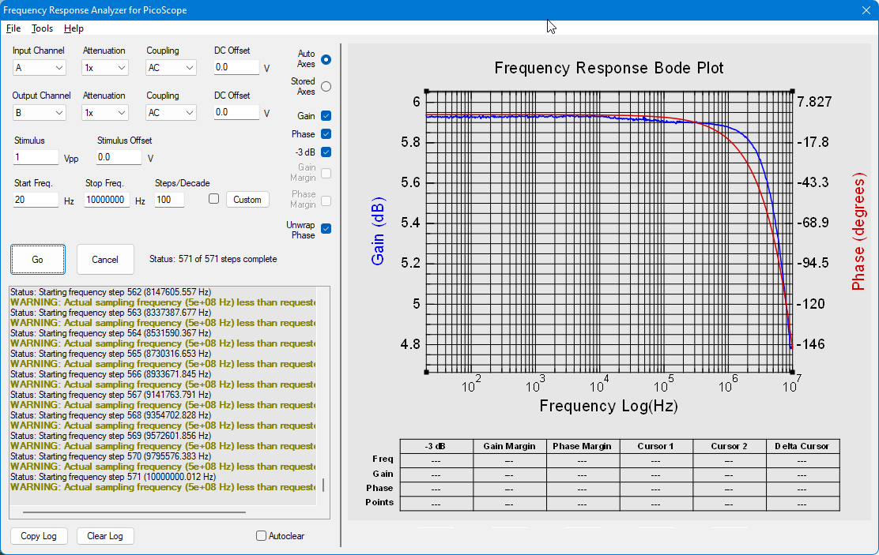
Task: Select the Auto Axes radio button
Action: click(x=326, y=59)
